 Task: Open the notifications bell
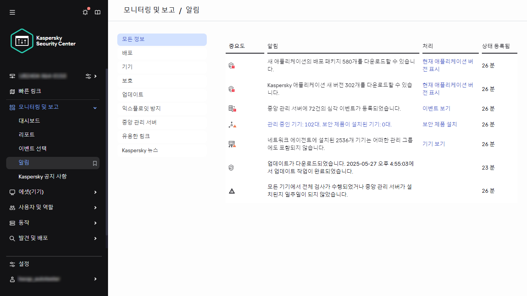tap(85, 12)
